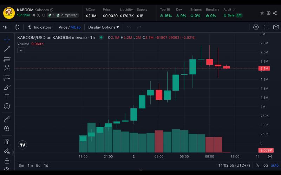Open the forecasting and measurement tools
The image size is (281, 175).
coord(7,78)
